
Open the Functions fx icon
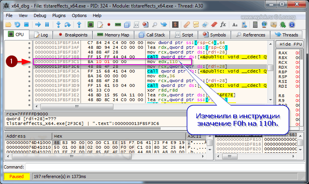tap(223, 25)
